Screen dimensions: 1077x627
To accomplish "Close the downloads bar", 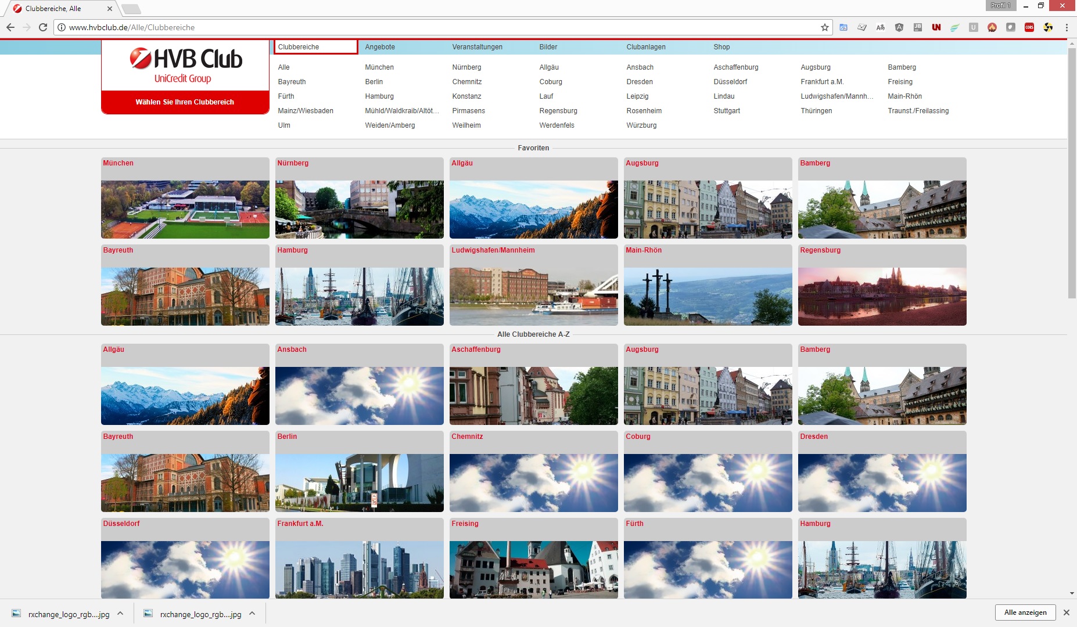I will [1067, 612].
